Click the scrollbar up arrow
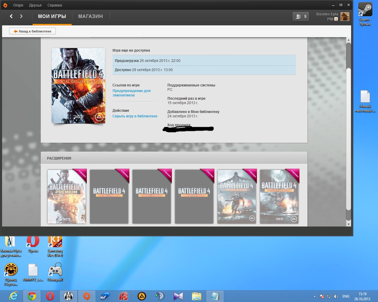This screenshot has height=302, width=378. (348, 40)
